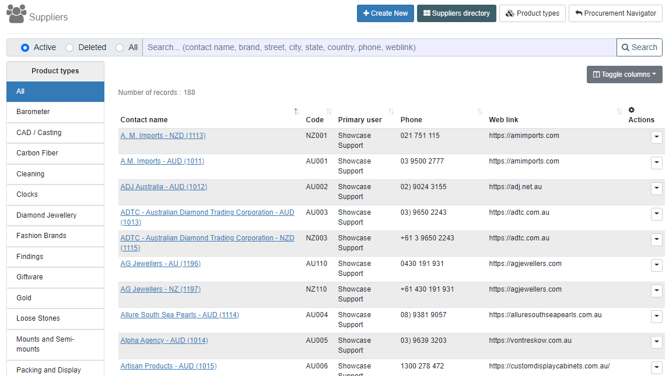This screenshot has width=669, height=376.
Task: Sort by Code column arrows
Action: tap(329, 112)
